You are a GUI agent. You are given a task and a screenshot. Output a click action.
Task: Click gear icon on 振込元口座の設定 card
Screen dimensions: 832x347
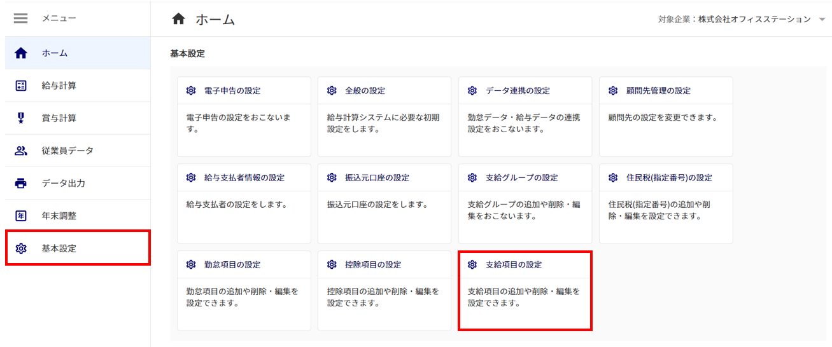click(332, 177)
